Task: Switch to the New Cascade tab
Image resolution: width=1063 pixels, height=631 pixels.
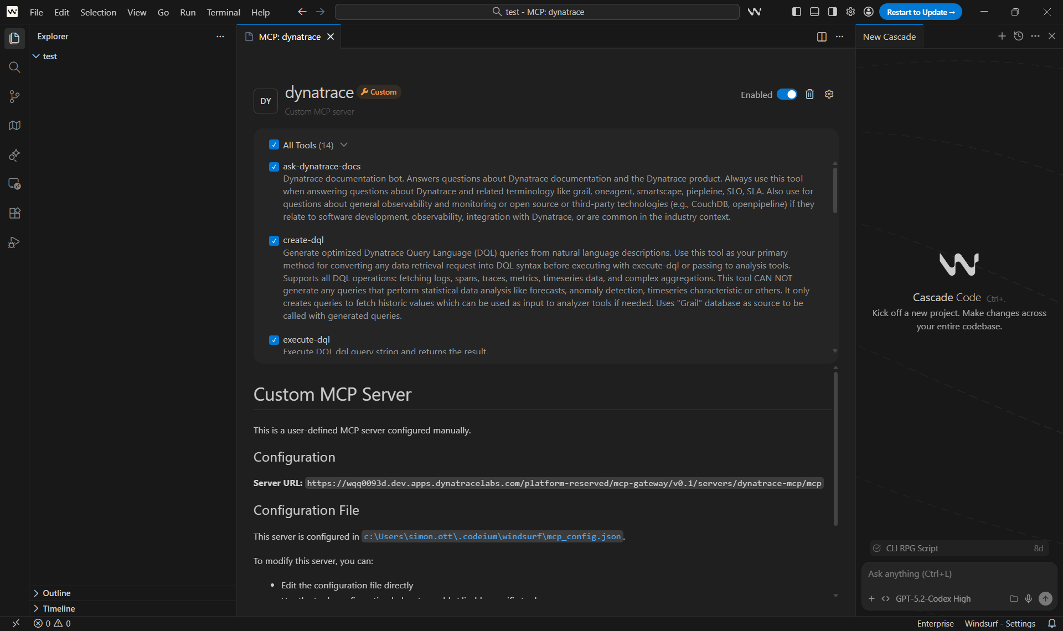Action: (x=889, y=37)
